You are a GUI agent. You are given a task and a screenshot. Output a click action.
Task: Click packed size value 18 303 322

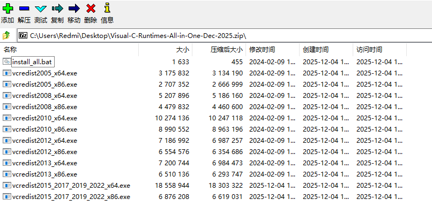(226, 186)
